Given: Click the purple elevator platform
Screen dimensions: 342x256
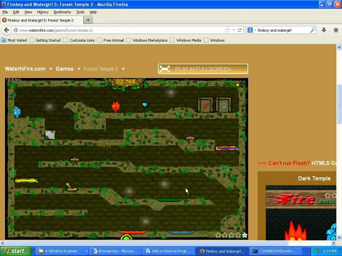Looking at the screenshot, I should [227, 148].
